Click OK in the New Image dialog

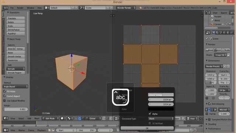(x=147, y=128)
